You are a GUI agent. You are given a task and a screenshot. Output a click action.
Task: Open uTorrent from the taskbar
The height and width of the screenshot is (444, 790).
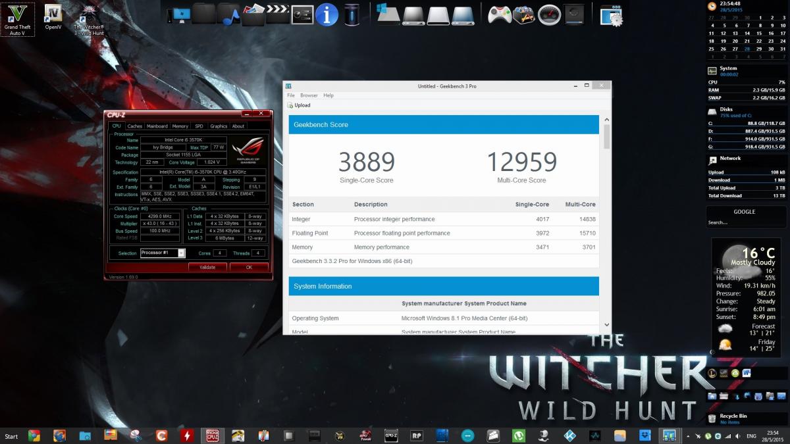coord(519,435)
